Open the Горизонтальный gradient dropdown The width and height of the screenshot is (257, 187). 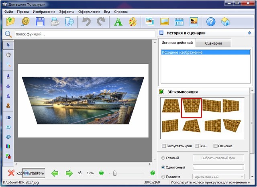click(x=218, y=177)
